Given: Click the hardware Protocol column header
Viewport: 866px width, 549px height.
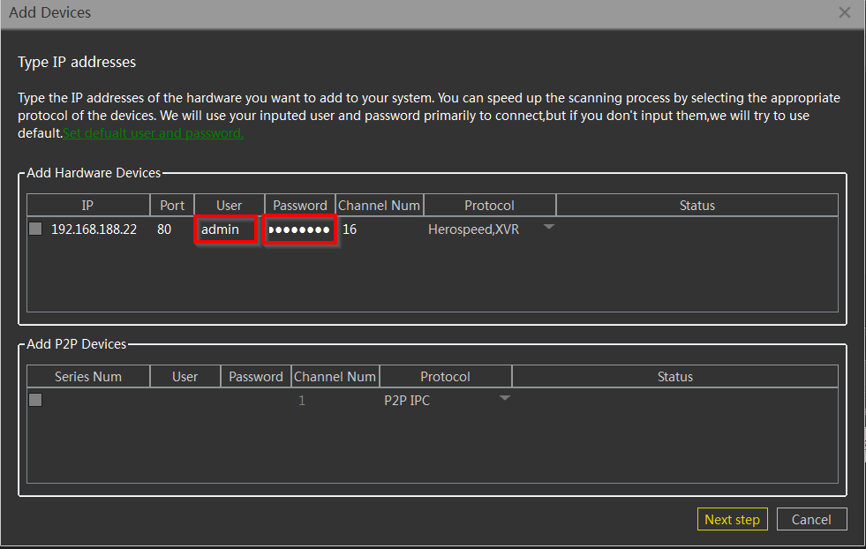Looking at the screenshot, I should [489, 206].
